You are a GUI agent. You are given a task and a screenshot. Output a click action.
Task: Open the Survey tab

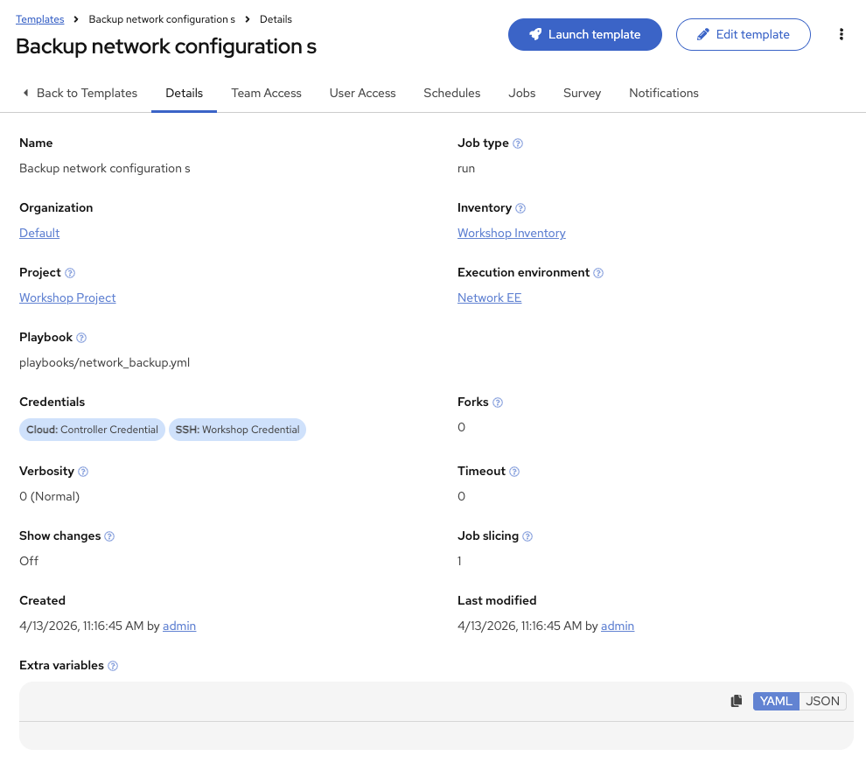click(582, 93)
